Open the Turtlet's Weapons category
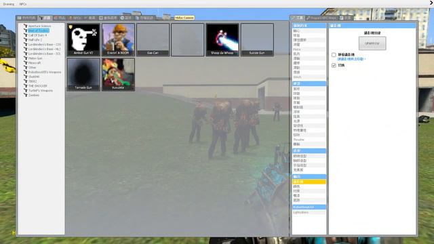 click(41, 90)
